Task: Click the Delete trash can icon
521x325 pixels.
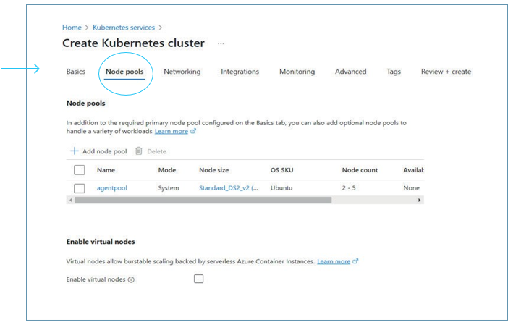Action: click(x=138, y=151)
